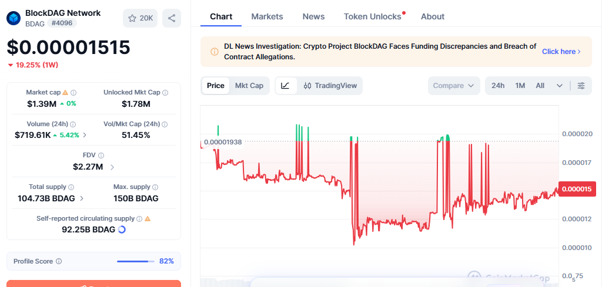
Task: Set chart range to All
Action: tap(540, 86)
